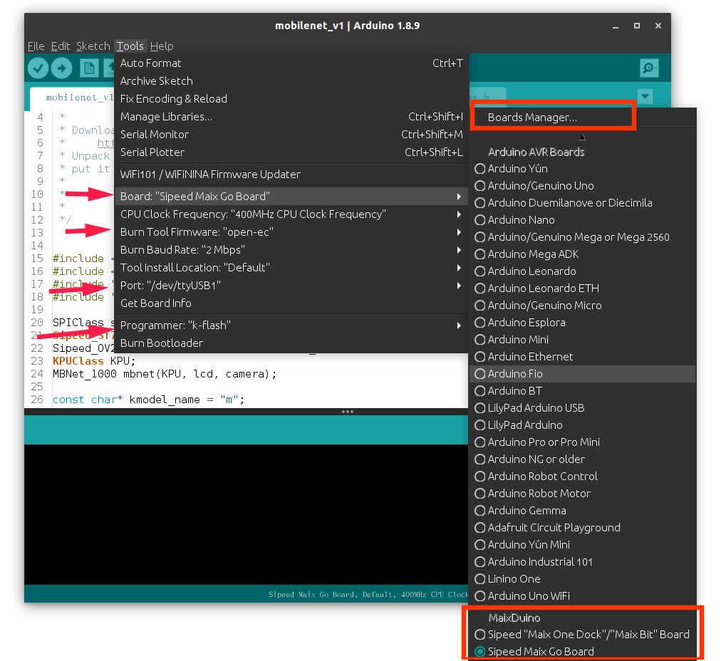Select the Arduino Esplora board
Screen dimensions: 726x661
[x=583, y=323]
